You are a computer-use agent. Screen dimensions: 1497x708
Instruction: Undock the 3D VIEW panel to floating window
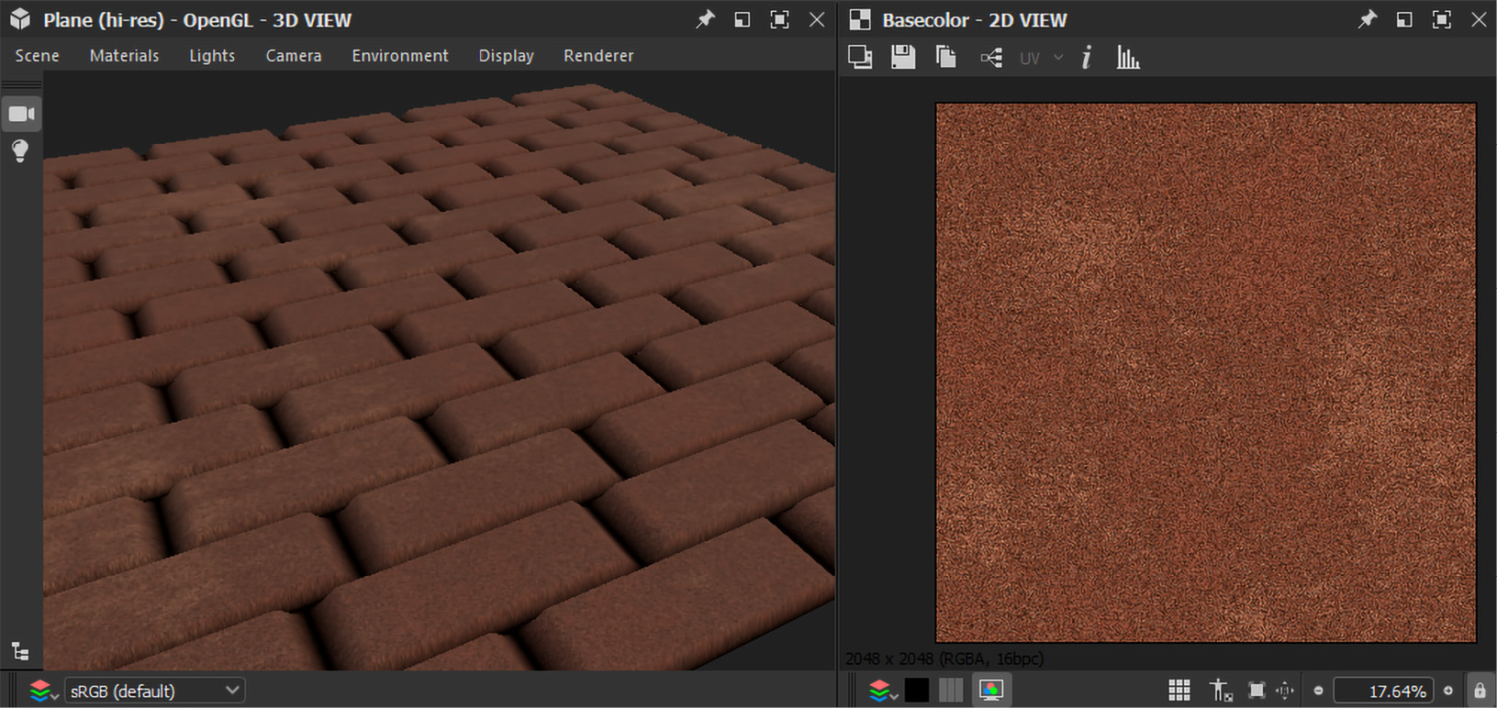742,19
